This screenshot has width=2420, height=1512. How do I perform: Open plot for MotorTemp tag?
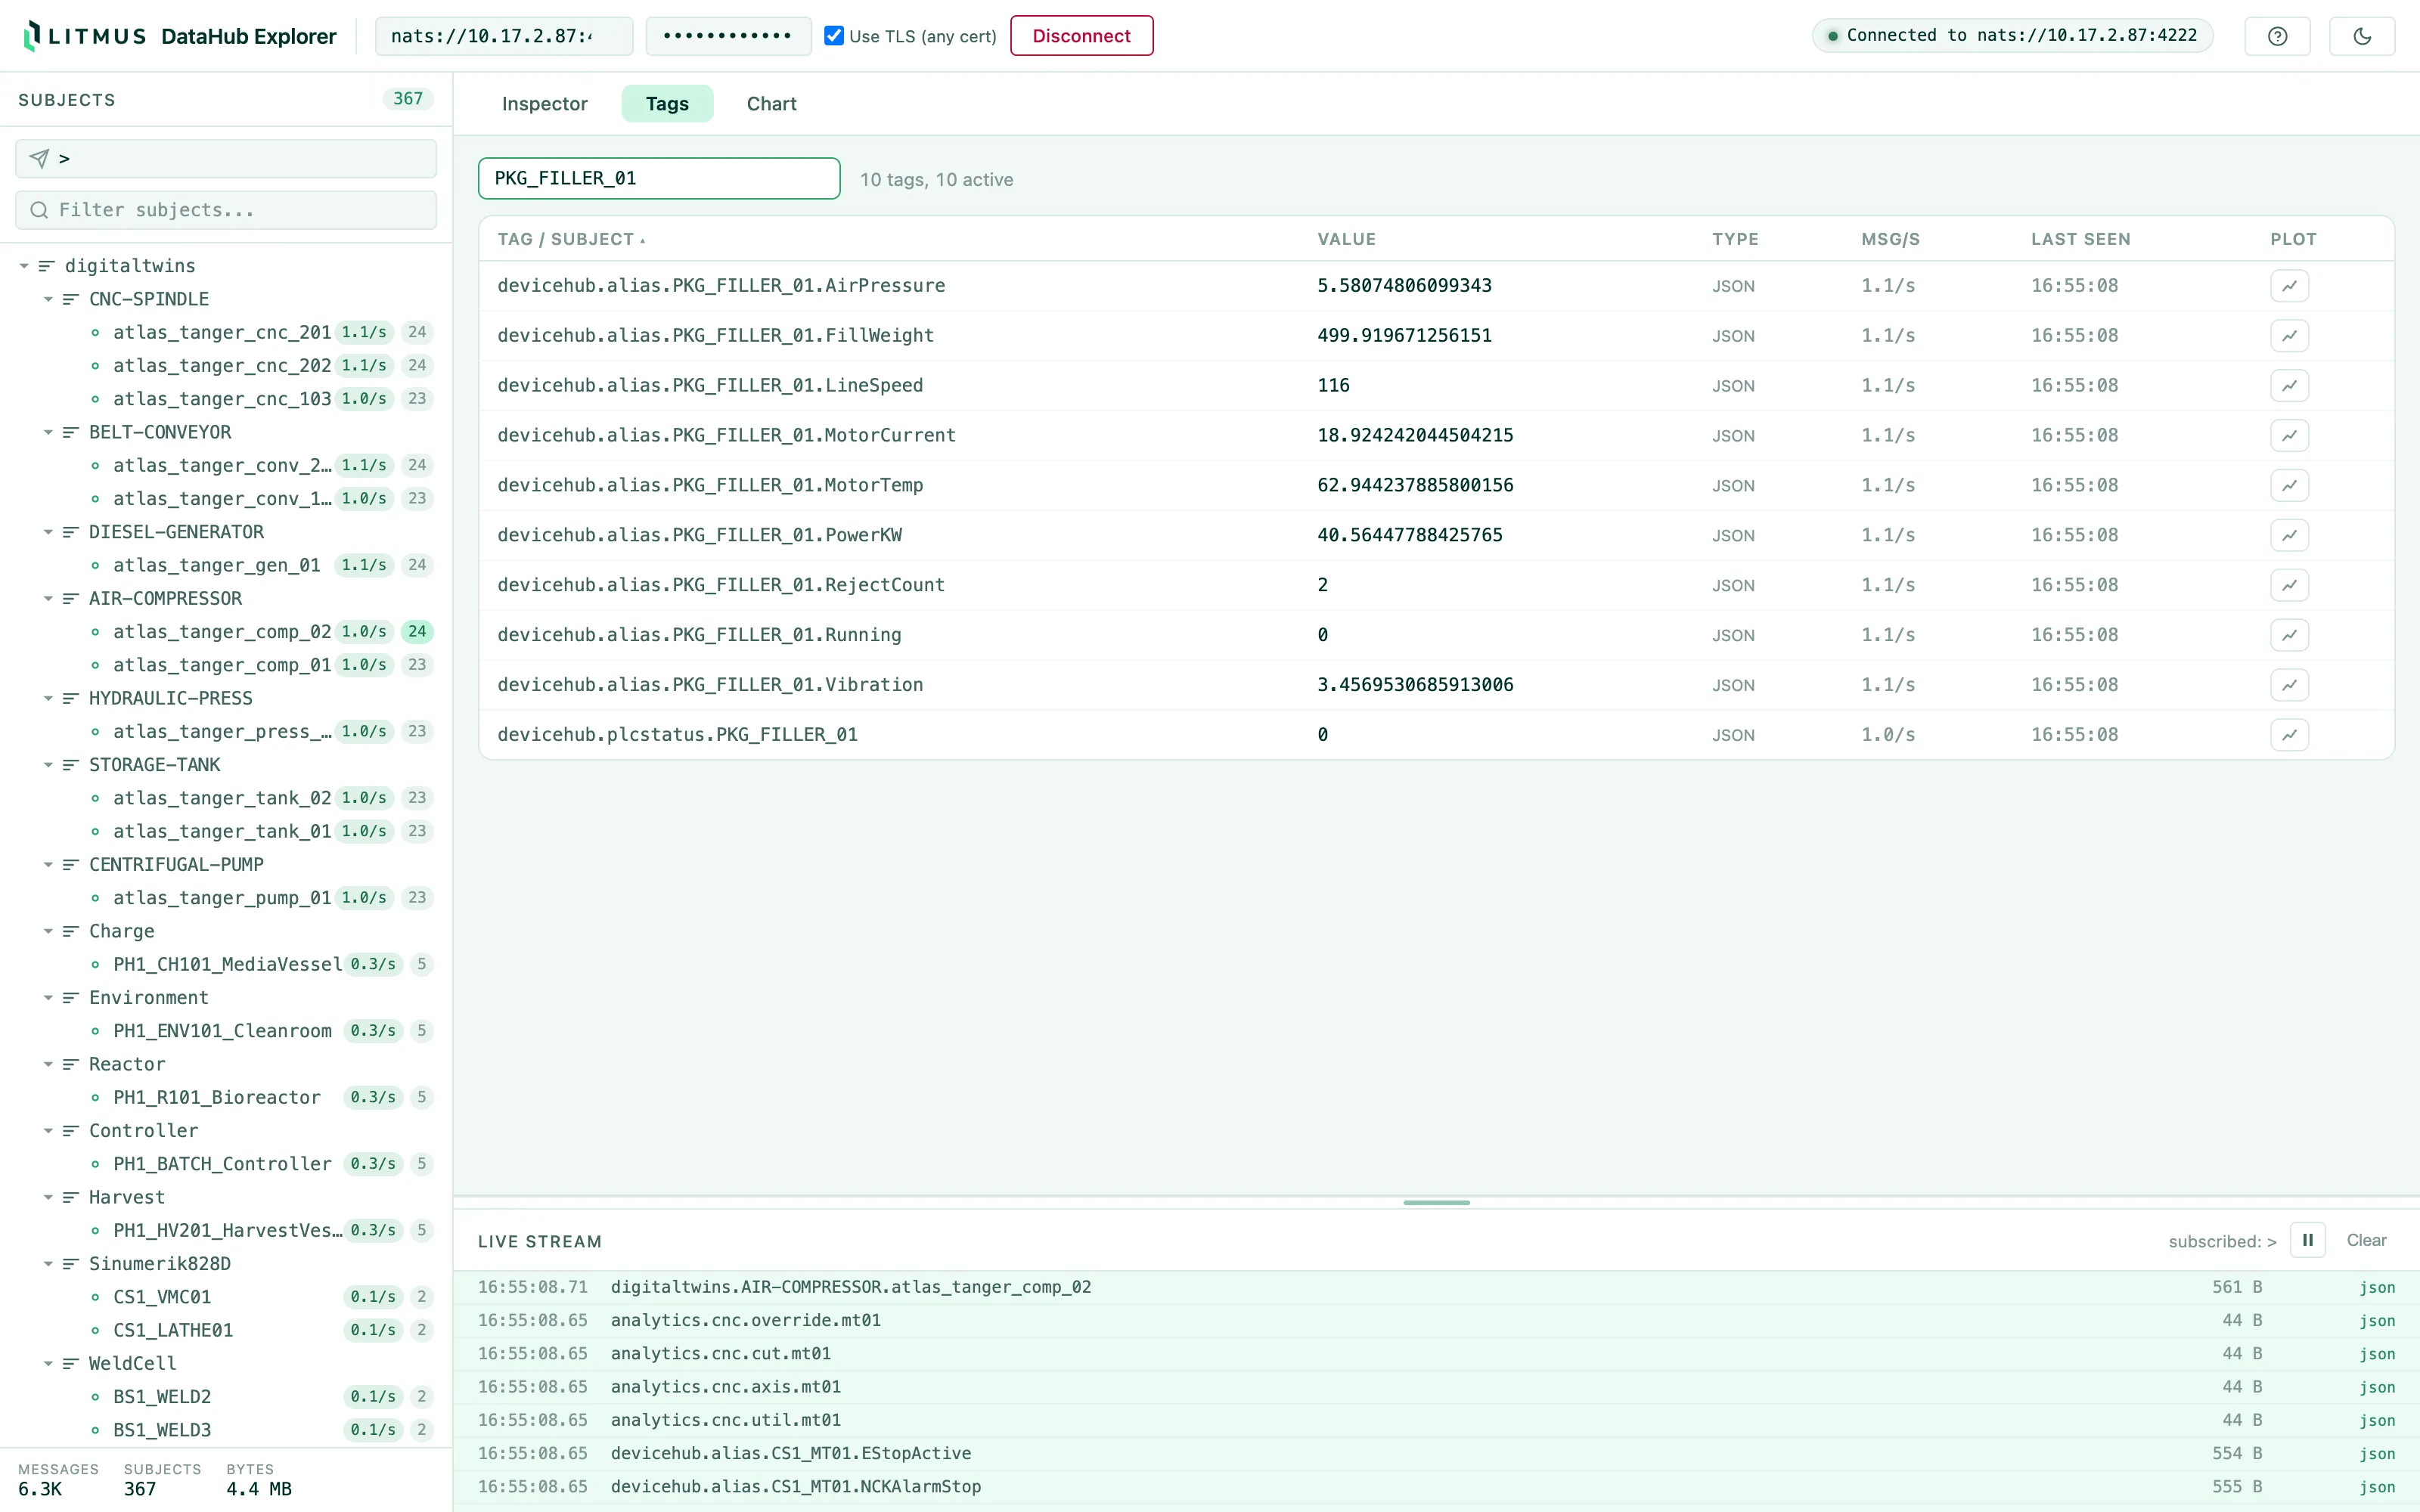coord(2289,486)
